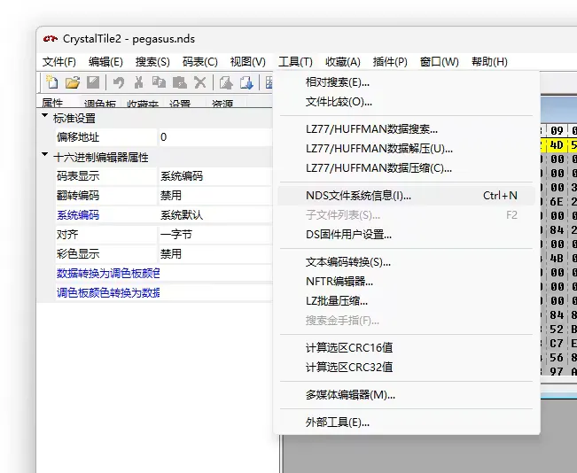Screen dimensions: 577x473
Task: Select NDS文件系统信息(I)... menu entry
Action: coord(359,195)
